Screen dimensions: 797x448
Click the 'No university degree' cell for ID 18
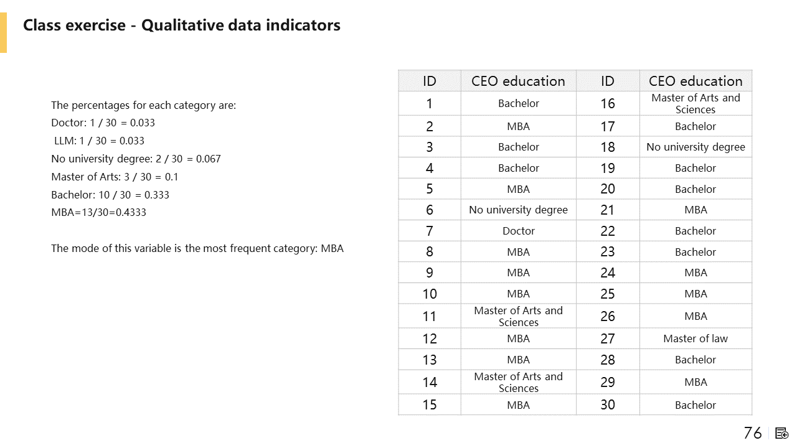tap(696, 147)
